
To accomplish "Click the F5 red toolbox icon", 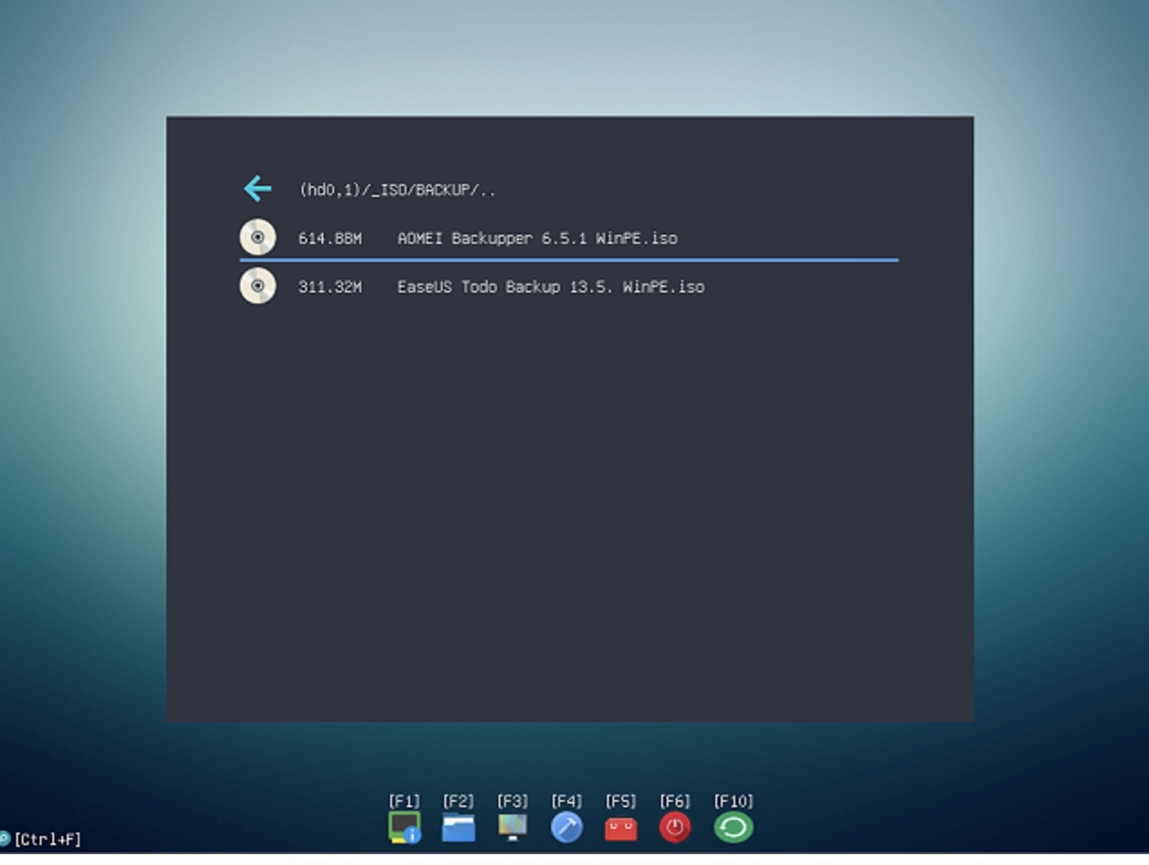I will [x=621, y=829].
